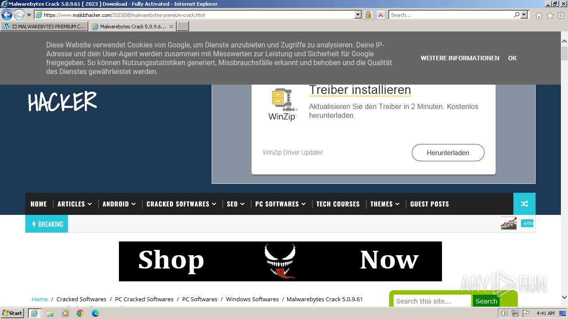568x319 pixels.
Task: Click the Search this site input
Action: click(432, 301)
